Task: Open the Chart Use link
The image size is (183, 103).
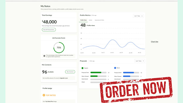Action: (x=154, y=42)
